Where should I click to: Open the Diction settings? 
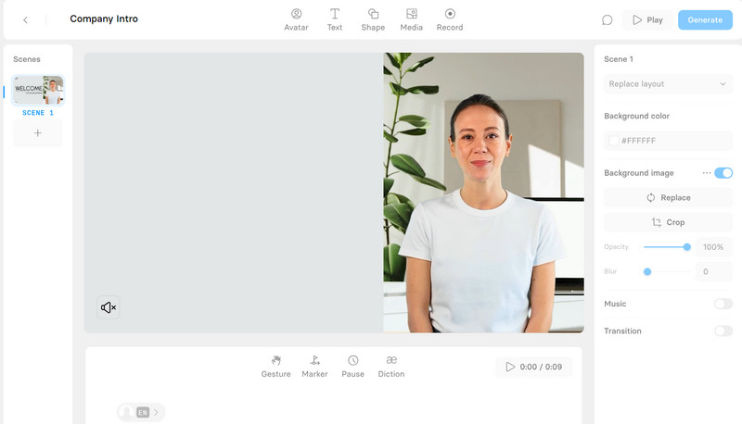[391, 367]
